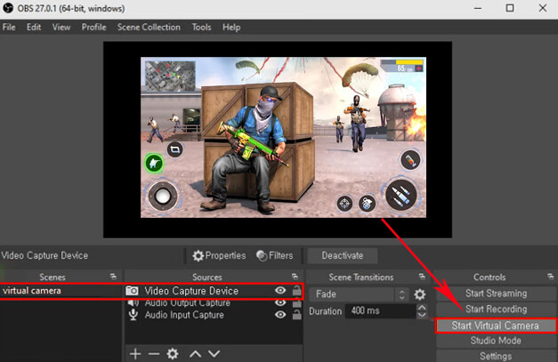This screenshot has height=362, width=558.
Task: Undock the Scenes panel
Action: tap(113, 277)
